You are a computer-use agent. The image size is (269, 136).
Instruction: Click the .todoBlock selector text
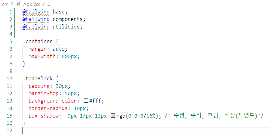pyautogui.click(x=37, y=79)
